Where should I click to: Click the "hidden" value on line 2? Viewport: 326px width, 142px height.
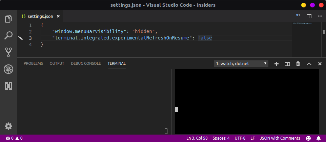[x=143, y=32]
